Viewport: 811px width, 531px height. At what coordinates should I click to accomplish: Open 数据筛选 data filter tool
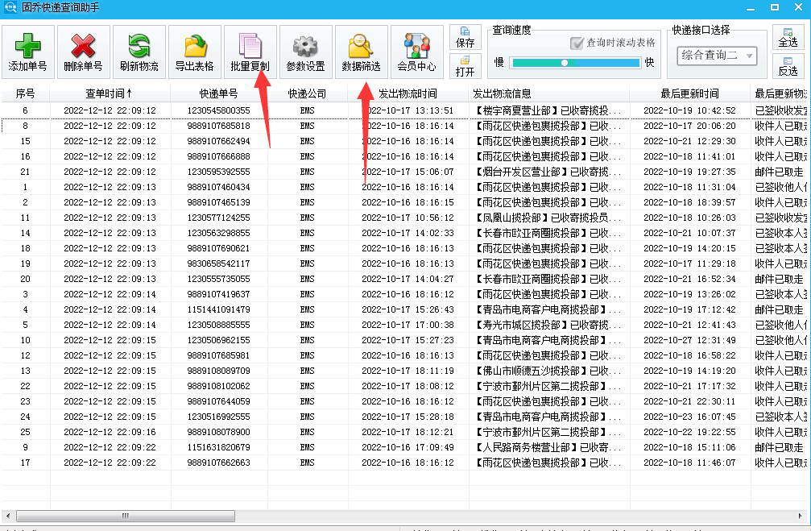click(361, 52)
